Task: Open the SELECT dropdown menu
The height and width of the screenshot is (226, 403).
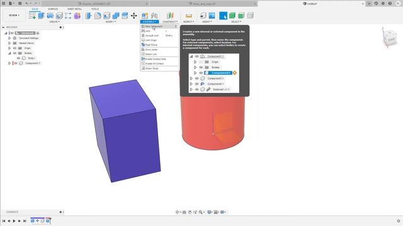Action: 236,22
